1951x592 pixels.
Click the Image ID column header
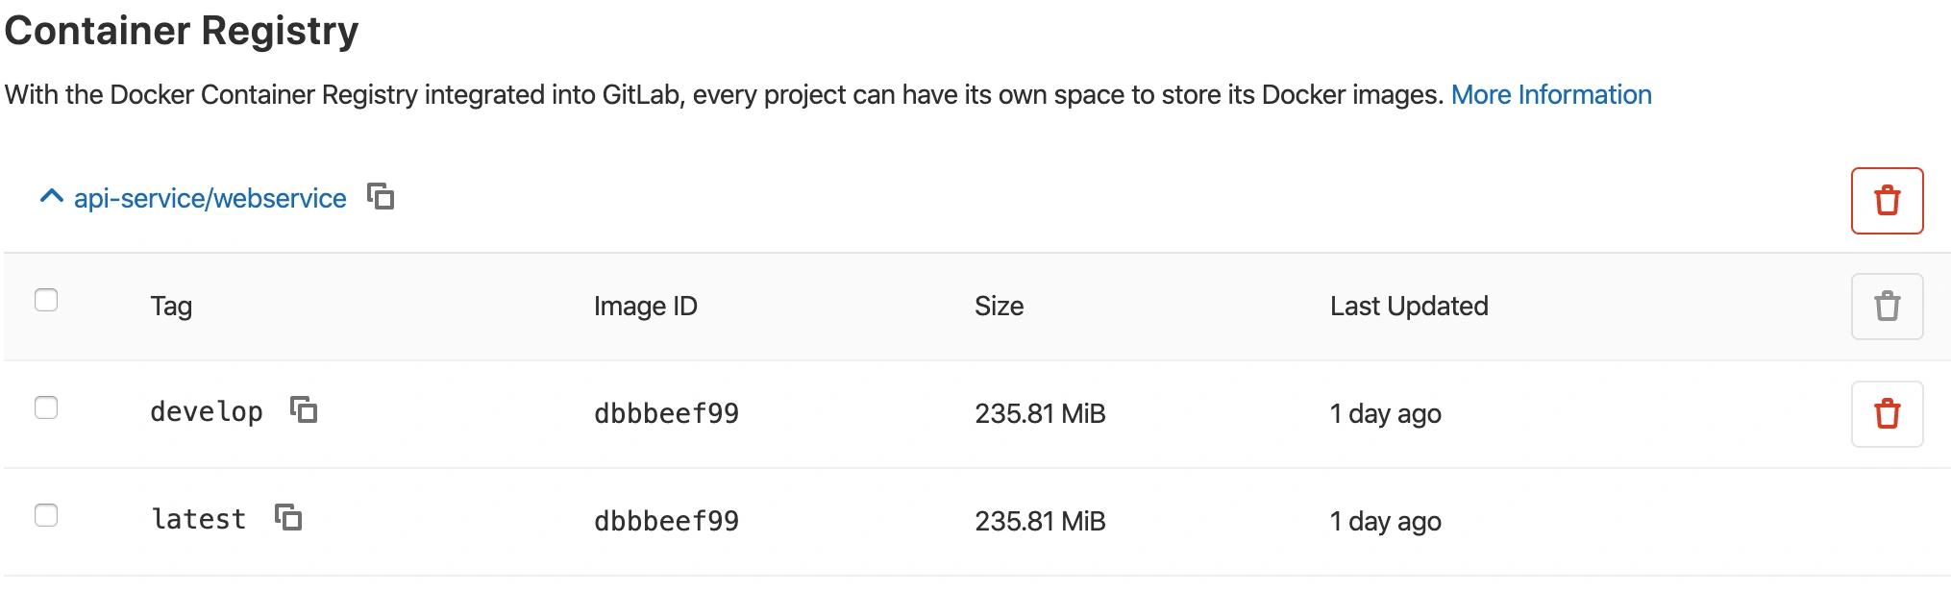click(645, 306)
